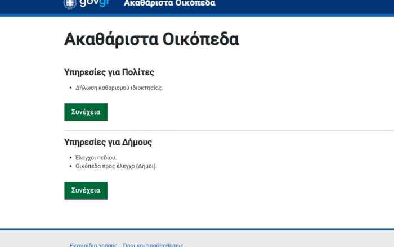
Task: Click the Υπηρεσίες για Δήμους section heading
Action: (108, 142)
